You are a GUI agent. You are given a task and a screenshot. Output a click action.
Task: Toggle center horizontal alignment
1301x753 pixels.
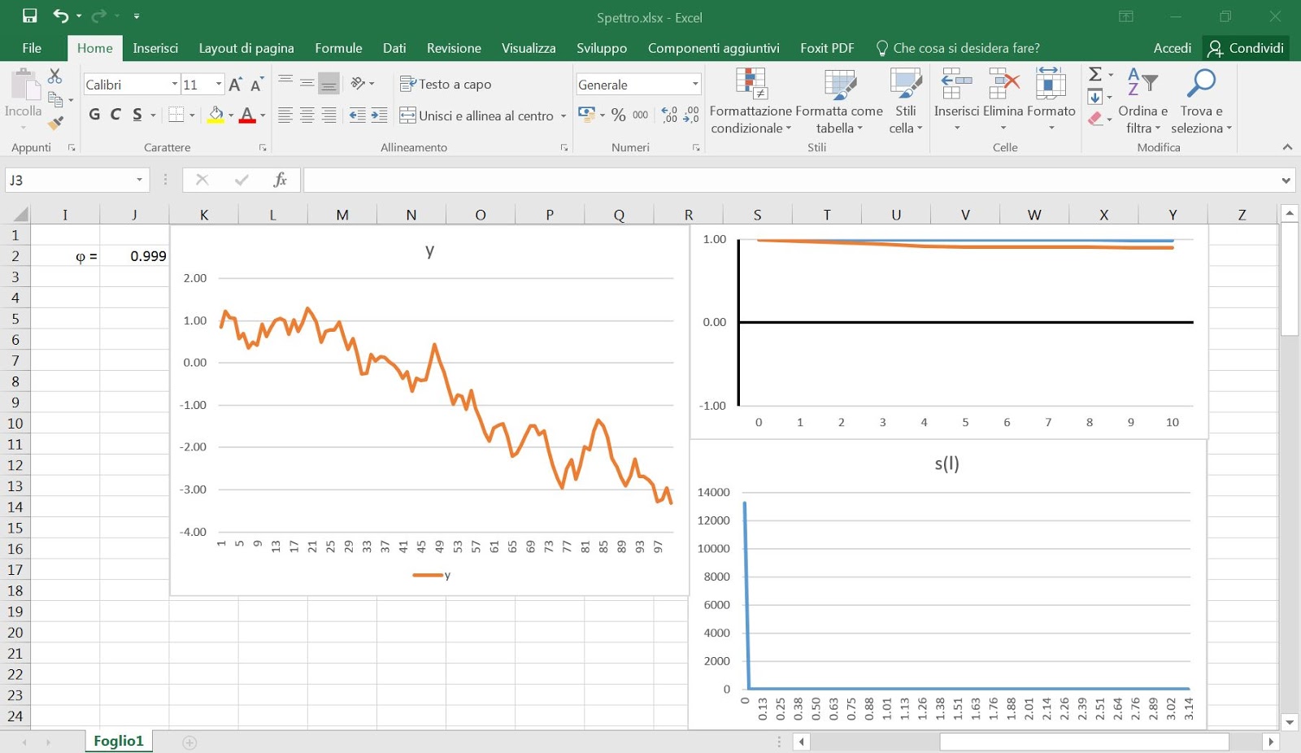(307, 115)
